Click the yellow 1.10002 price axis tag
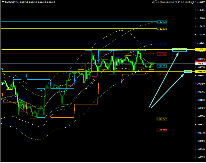Screen dimensions: 206x163 coord(201,50)
